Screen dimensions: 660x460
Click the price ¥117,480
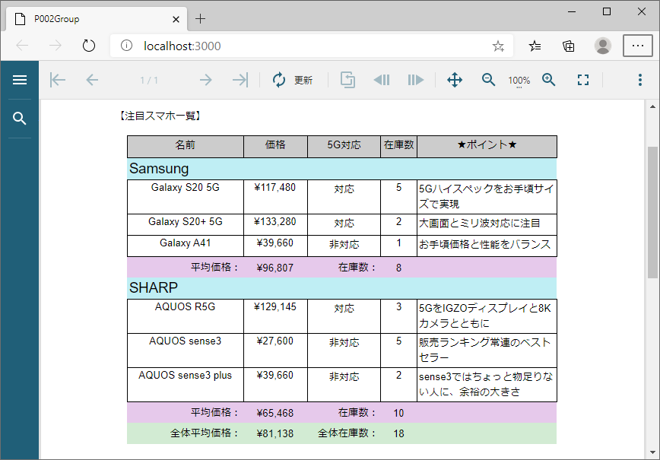(x=275, y=187)
